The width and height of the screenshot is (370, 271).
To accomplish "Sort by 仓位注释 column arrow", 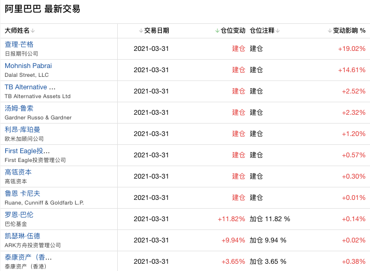I will [x=278, y=31].
